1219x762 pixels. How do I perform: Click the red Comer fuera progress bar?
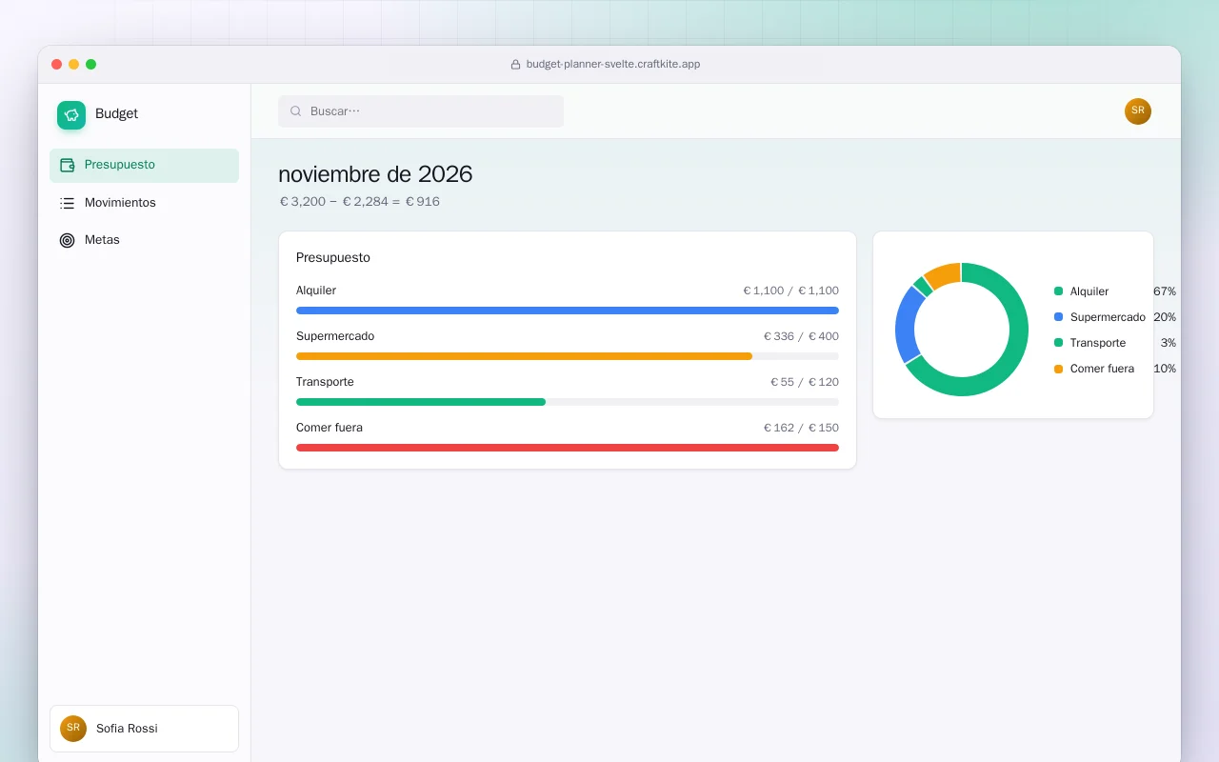tap(568, 448)
